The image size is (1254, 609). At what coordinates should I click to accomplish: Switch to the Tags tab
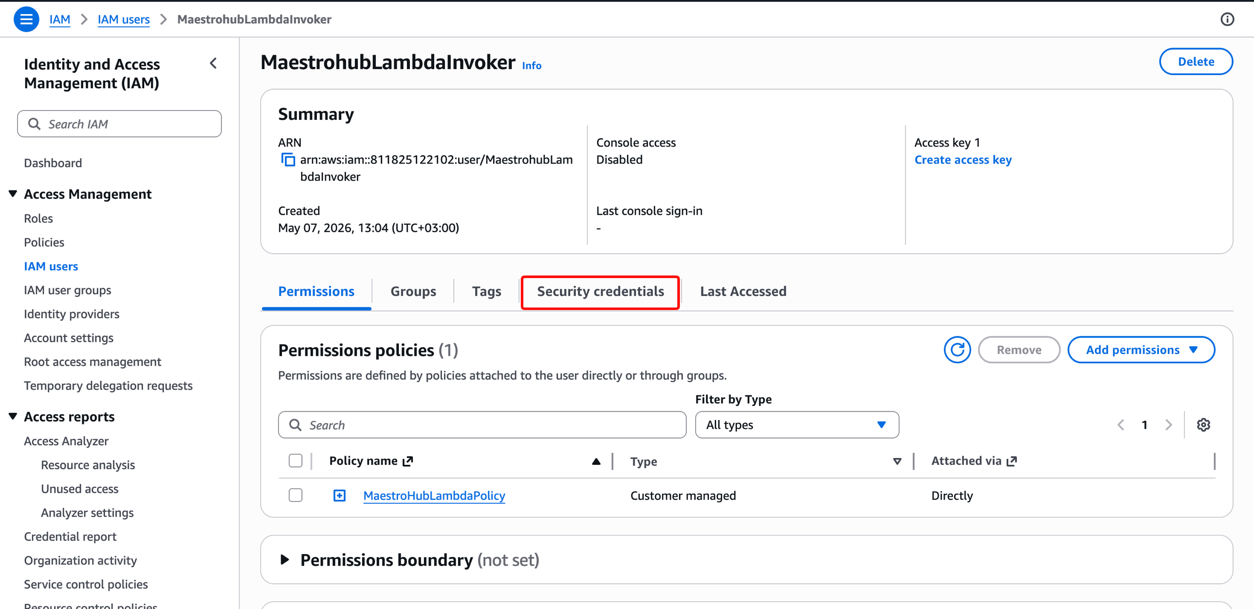pyautogui.click(x=486, y=291)
